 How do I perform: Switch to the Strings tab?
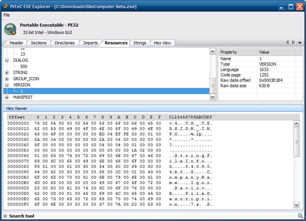140,43
